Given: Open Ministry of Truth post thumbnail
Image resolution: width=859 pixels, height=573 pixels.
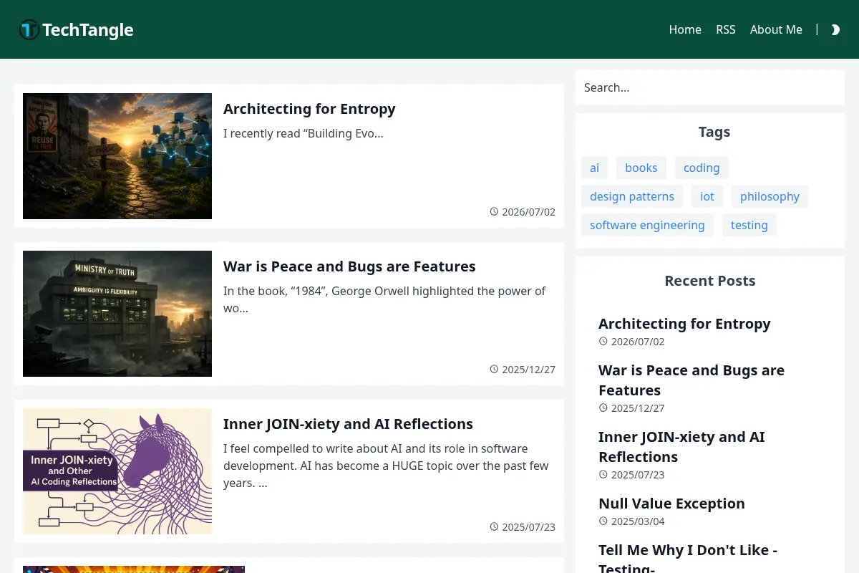Looking at the screenshot, I should click(117, 314).
